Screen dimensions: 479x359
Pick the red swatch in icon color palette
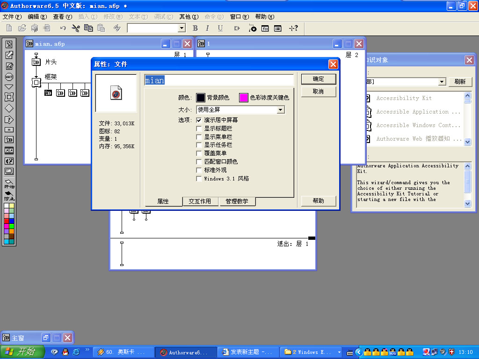(7, 221)
